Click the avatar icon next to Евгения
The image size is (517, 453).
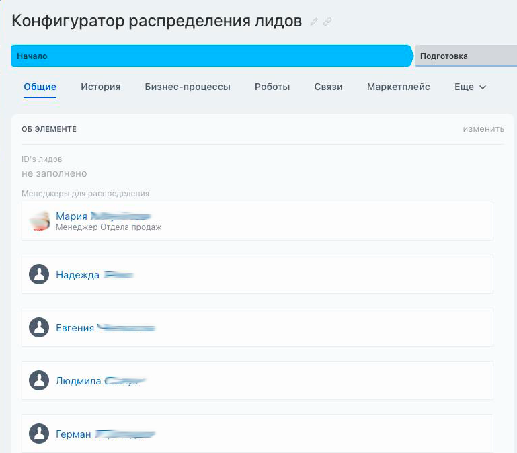pyautogui.click(x=39, y=327)
